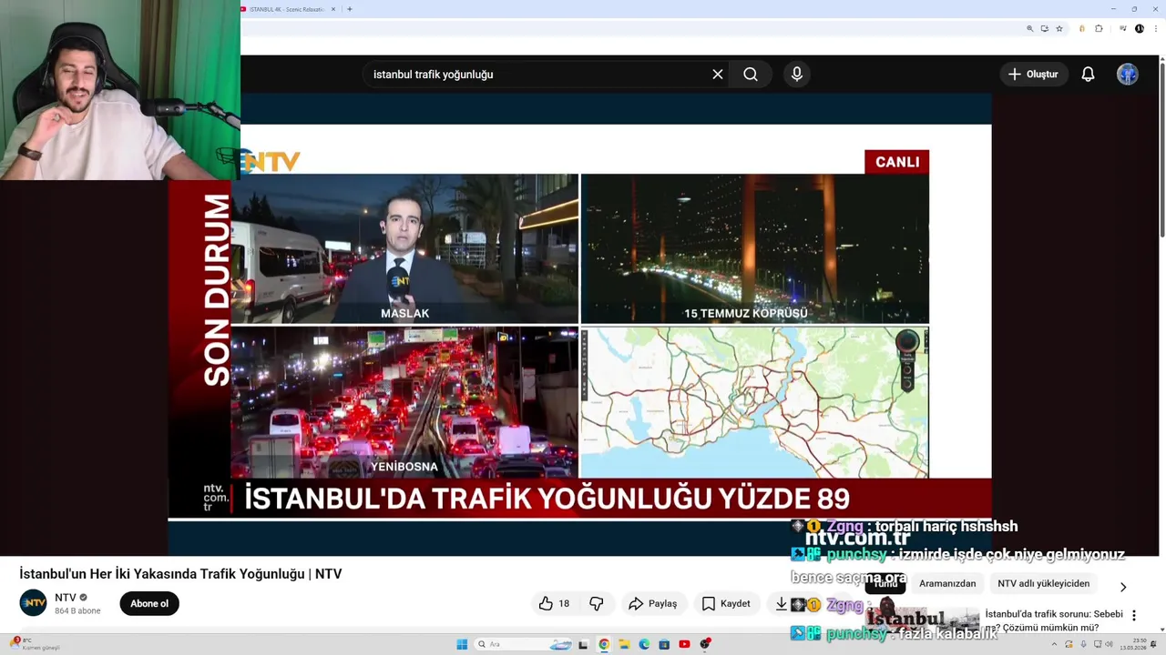The width and height of the screenshot is (1166, 655).
Task: Click the NTV video player
Action: click(579, 323)
